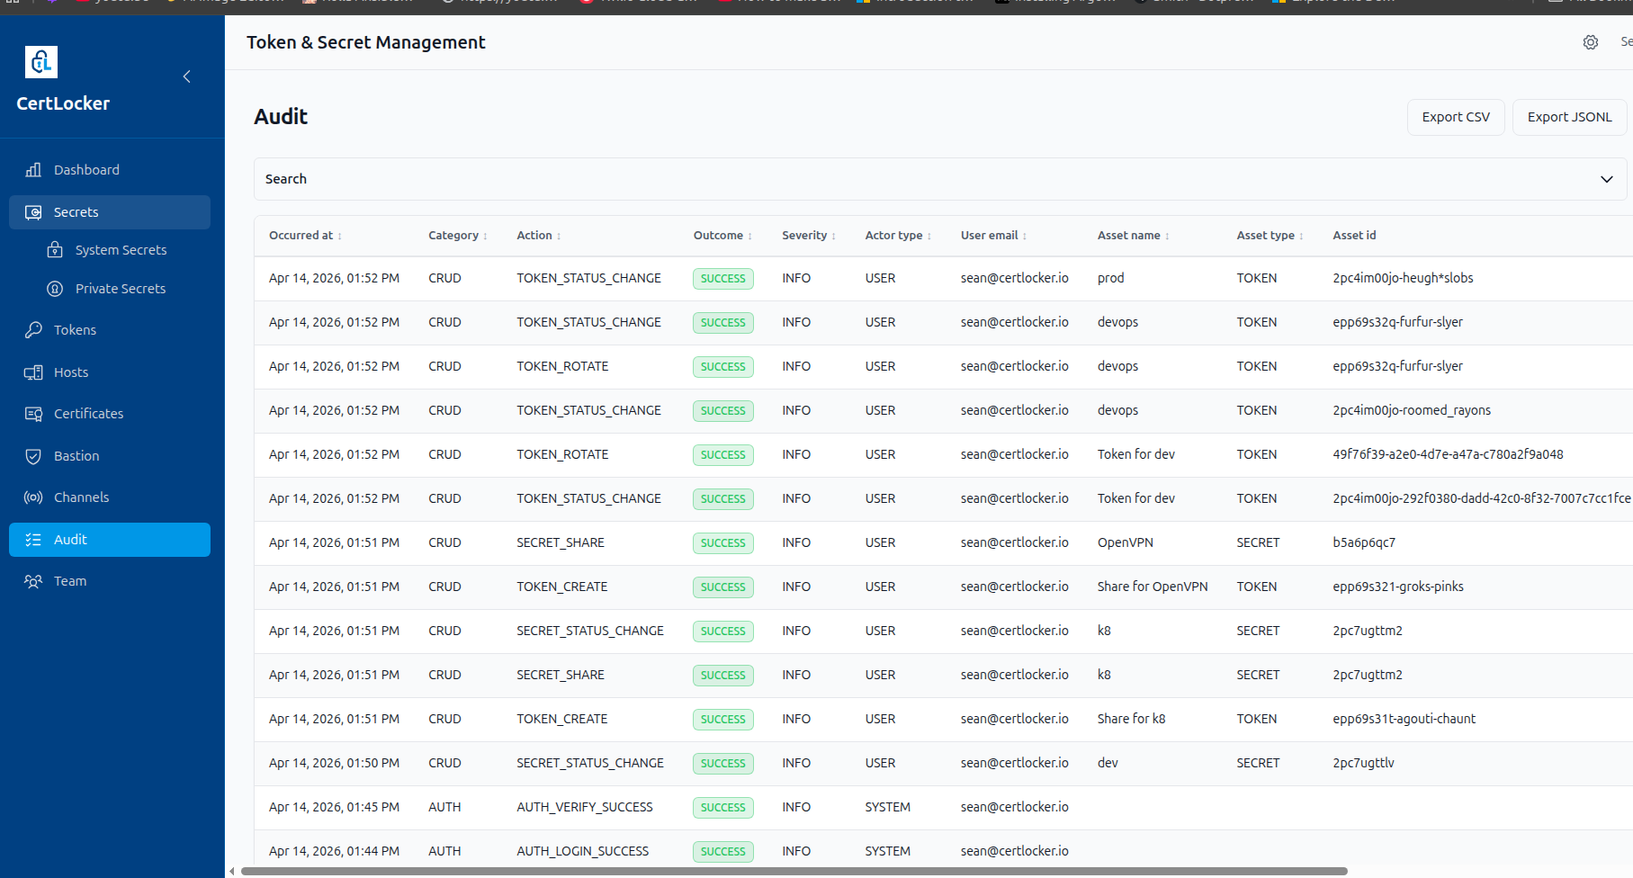Click asset id '2pc4im00jo-roomed_rayons'
The image size is (1633, 878).
click(1412, 411)
